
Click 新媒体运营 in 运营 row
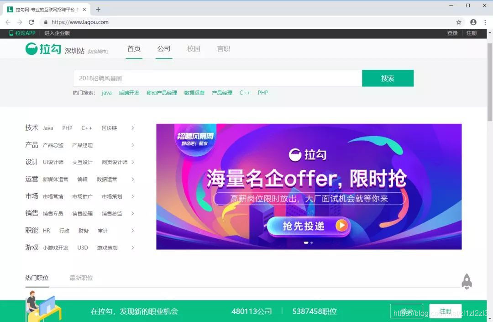click(x=55, y=179)
